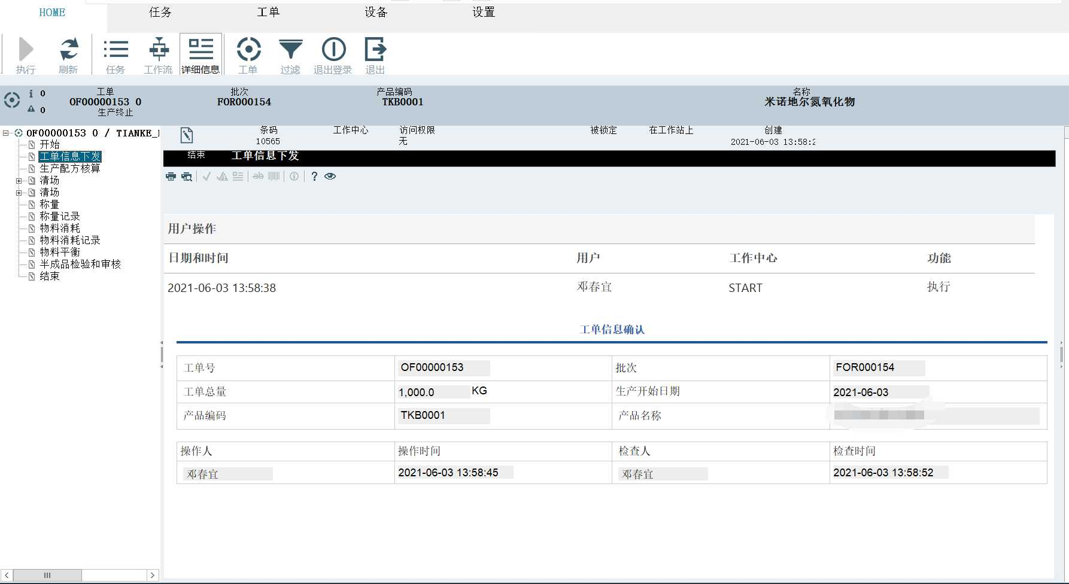This screenshot has width=1069, height=584.
Task: Click the 检查时间 value 2021-06-03 13:58:52
Action: tap(890, 473)
